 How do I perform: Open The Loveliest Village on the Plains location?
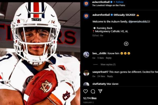108,5
